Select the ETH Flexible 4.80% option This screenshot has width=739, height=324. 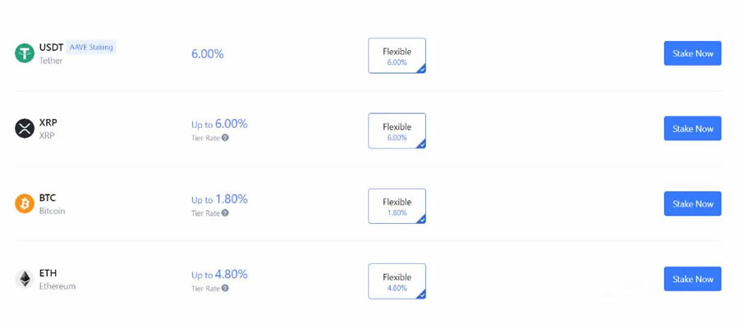point(397,281)
